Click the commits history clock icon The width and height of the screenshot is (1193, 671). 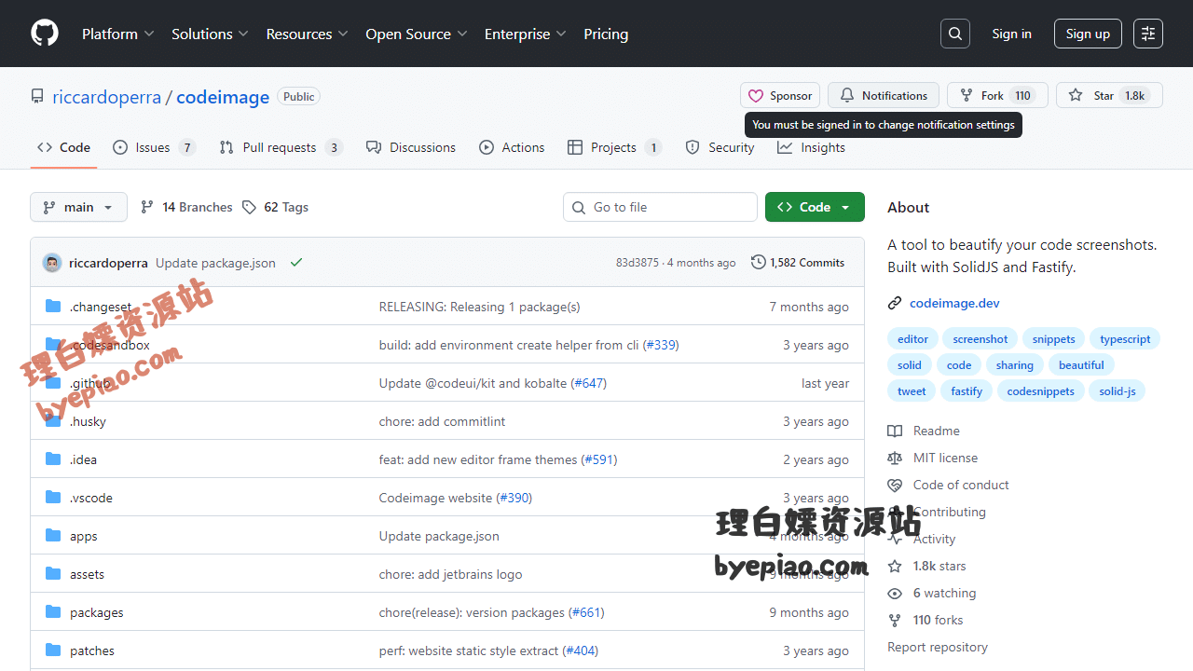point(759,263)
